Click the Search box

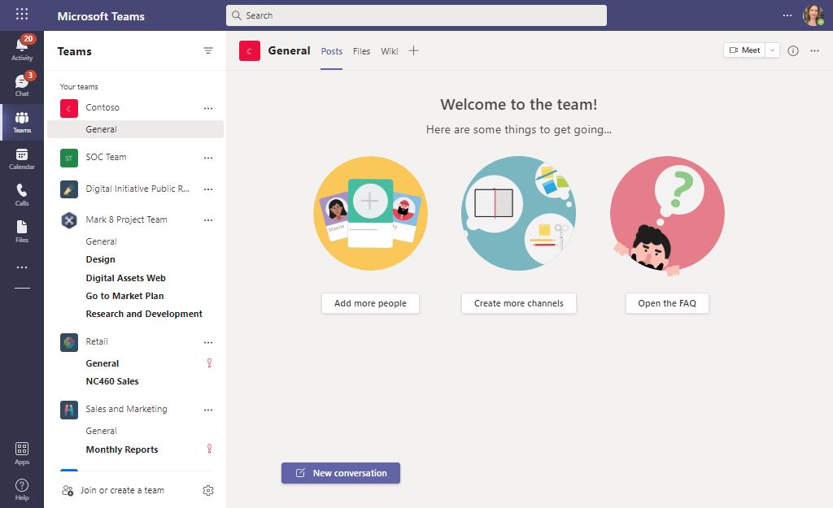pos(416,15)
